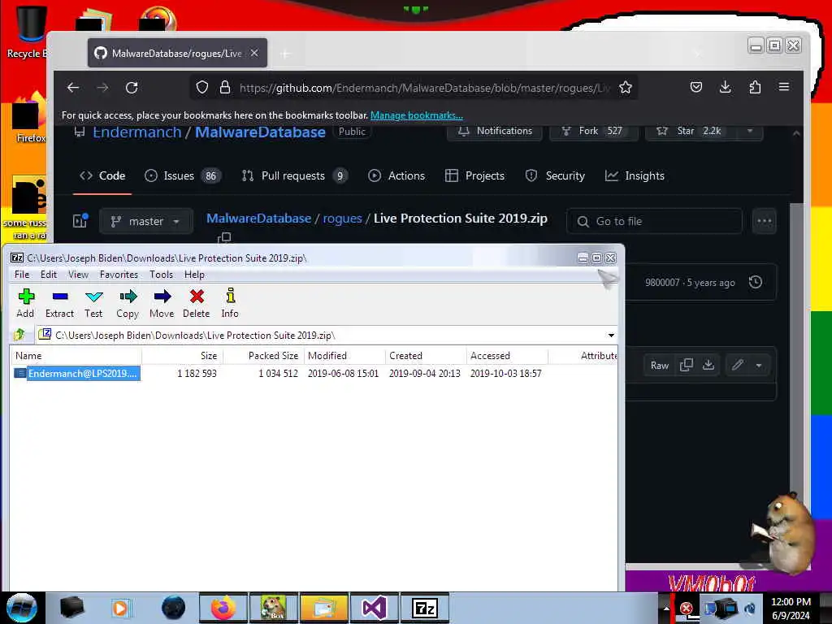832x624 pixels.
Task: Sort by Created column header
Action: (426, 356)
